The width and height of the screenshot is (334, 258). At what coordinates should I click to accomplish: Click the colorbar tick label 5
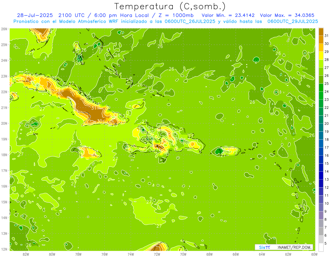coord(326,243)
